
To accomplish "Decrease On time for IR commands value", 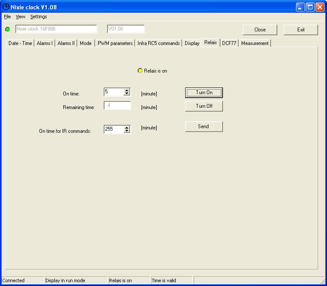I will tap(127, 131).
